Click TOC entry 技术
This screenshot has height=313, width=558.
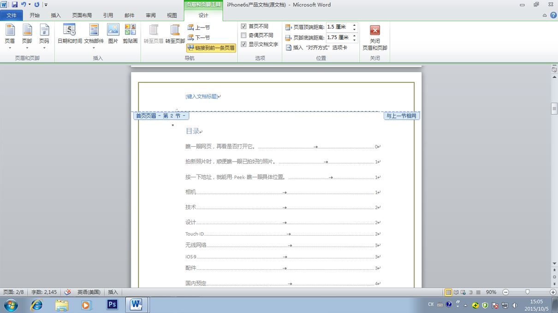[x=190, y=207]
